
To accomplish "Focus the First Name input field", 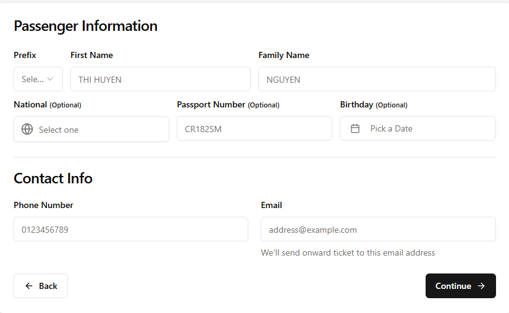I will click(161, 79).
